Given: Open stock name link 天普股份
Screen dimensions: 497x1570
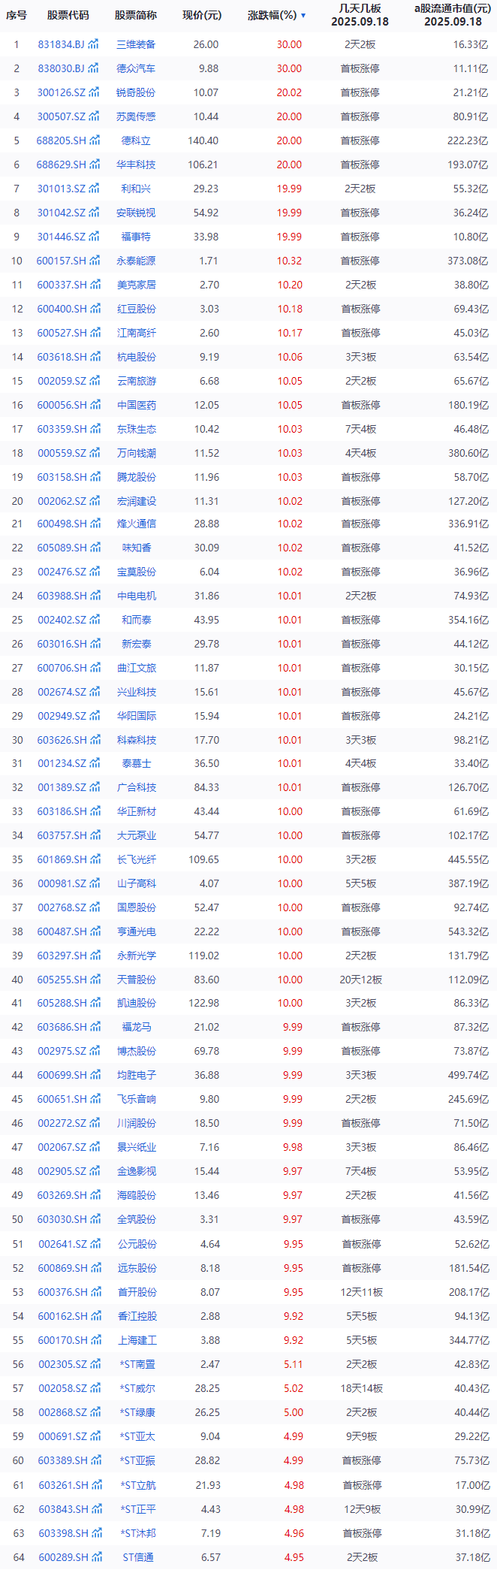Looking at the screenshot, I should click(137, 980).
